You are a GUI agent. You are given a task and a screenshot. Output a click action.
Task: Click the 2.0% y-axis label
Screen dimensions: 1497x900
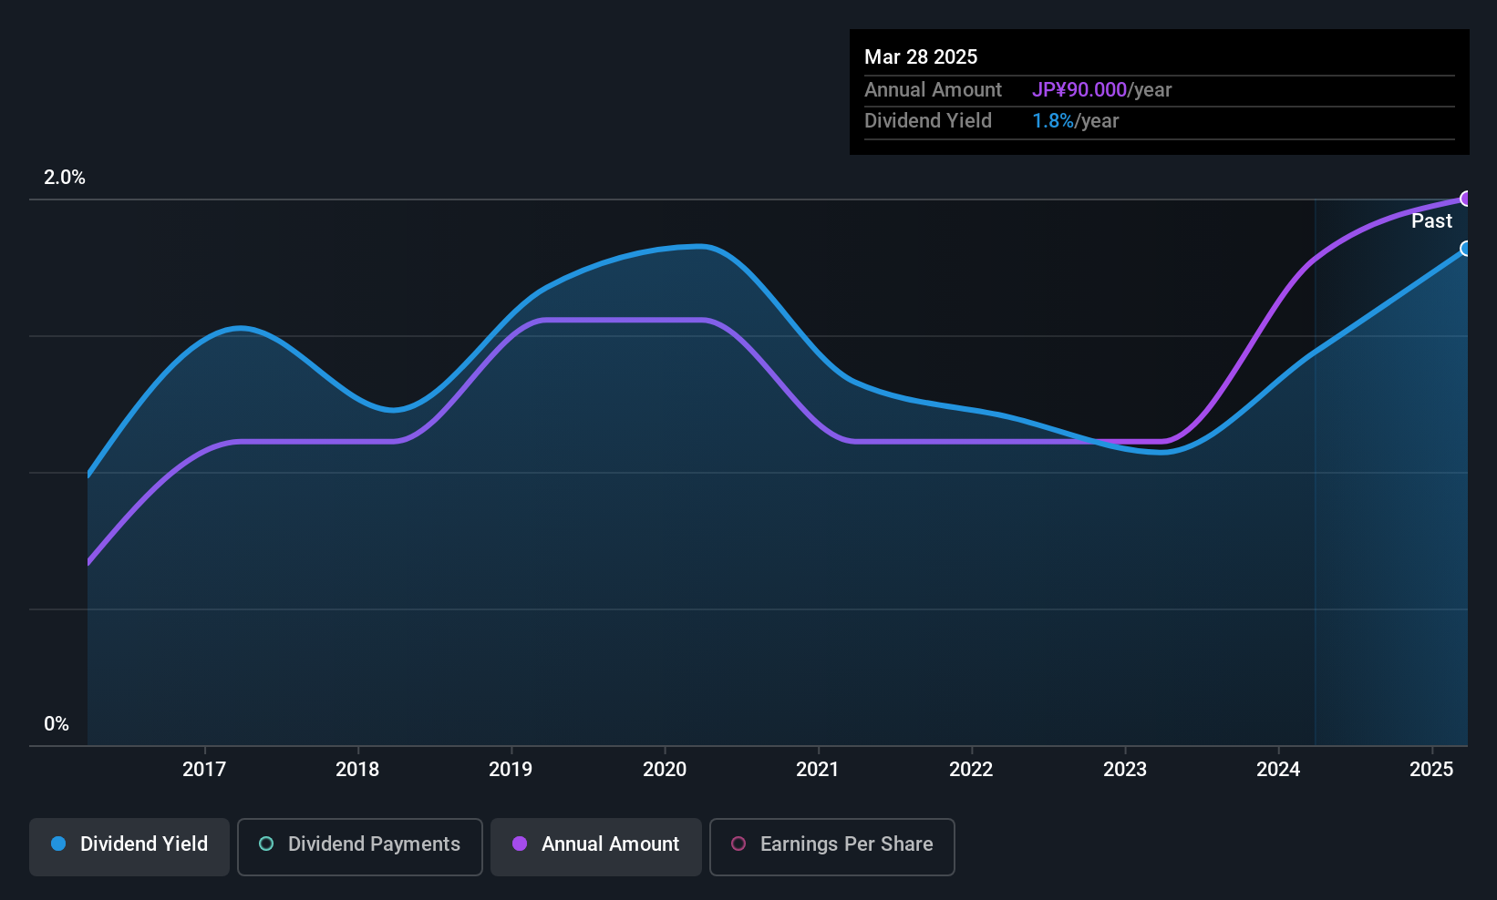click(65, 178)
